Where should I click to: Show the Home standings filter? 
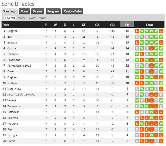coord(22,18)
